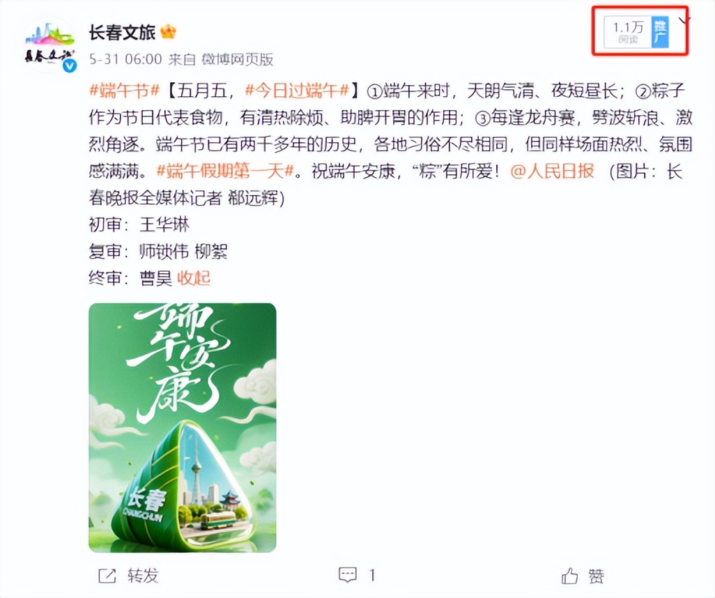Like the post with thumbs-up icon
715x598 pixels.
[569, 576]
